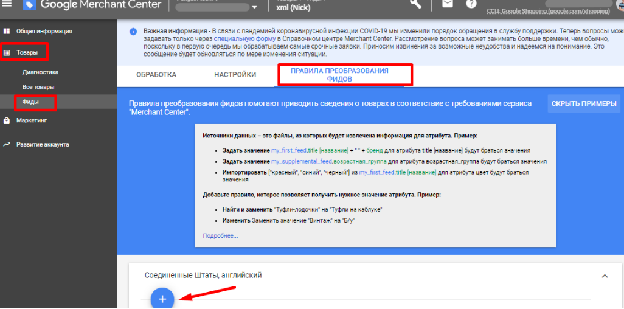Open the Подробнее... link
The image size is (624, 309).
click(220, 236)
